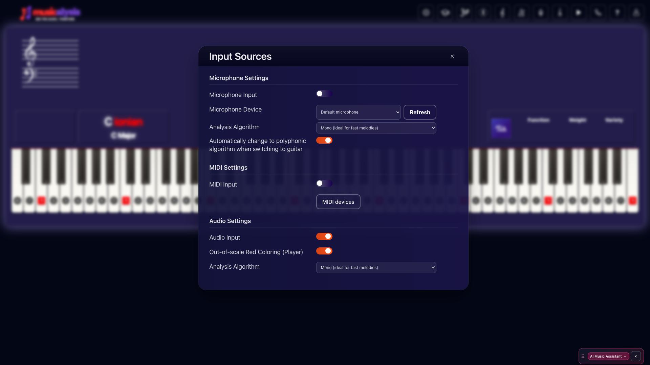650x365 pixels.
Task: Click the Audio Input label
Action: (x=224, y=238)
